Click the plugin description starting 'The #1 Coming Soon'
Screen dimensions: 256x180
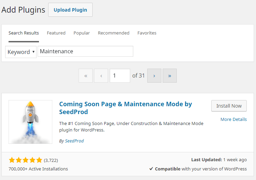point(131,127)
